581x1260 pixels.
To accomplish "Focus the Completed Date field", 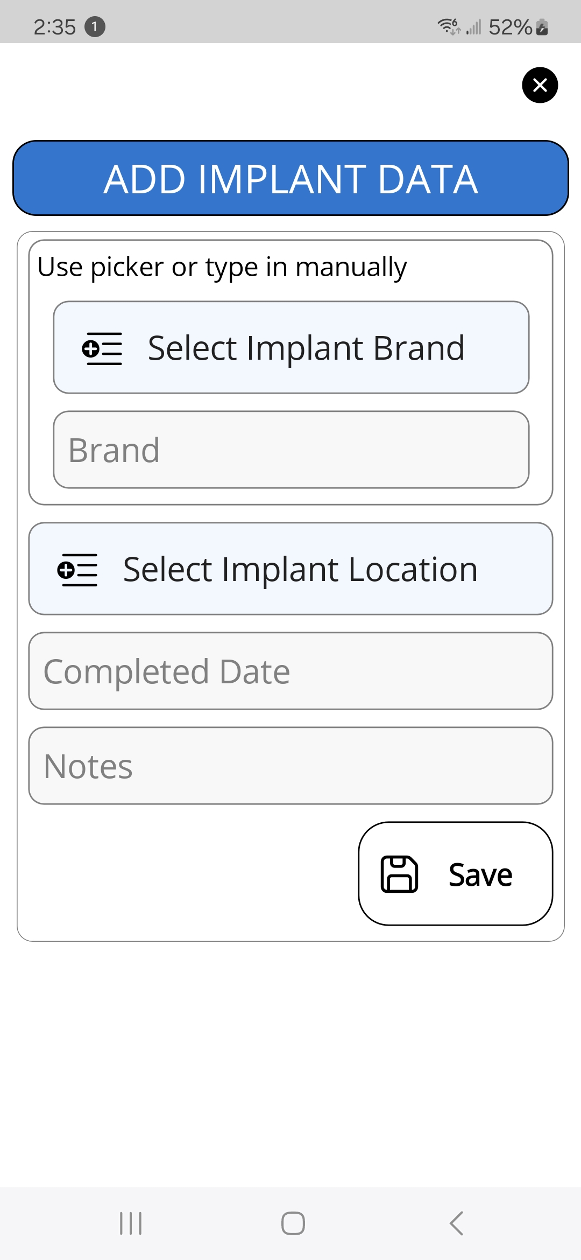I will point(290,671).
